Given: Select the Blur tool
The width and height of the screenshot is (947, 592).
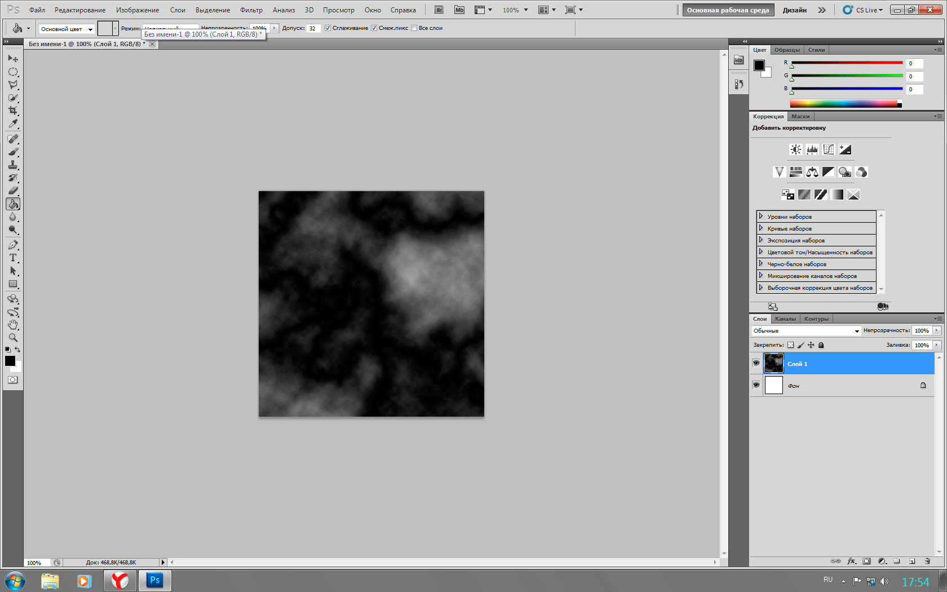Looking at the screenshot, I should [x=13, y=217].
